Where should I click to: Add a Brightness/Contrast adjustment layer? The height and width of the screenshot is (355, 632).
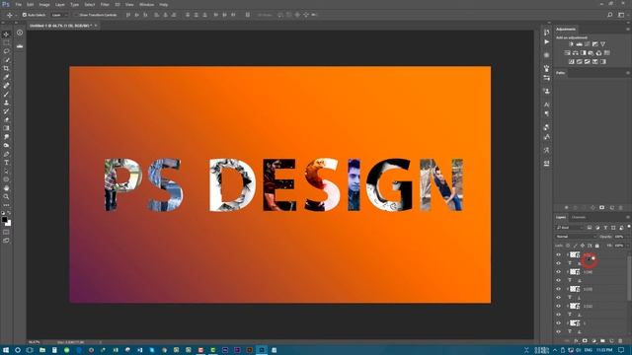point(571,43)
